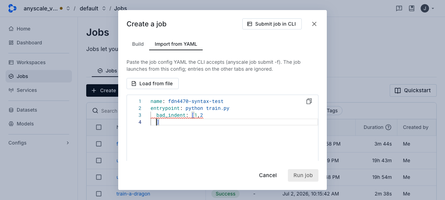This screenshot has width=445, height=200.
Task: Click the Load from file button
Action: pyautogui.click(x=153, y=84)
